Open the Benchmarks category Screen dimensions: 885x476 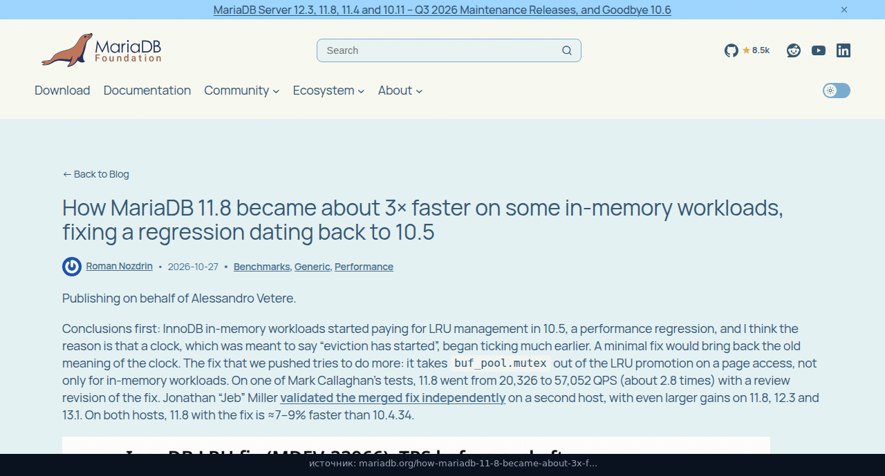click(262, 267)
